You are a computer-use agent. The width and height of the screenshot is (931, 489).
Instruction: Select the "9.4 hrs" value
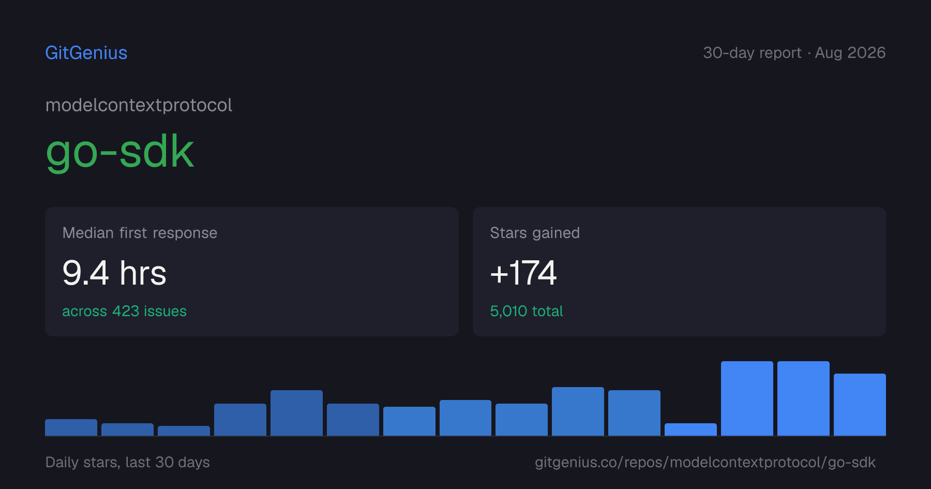[x=114, y=273]
